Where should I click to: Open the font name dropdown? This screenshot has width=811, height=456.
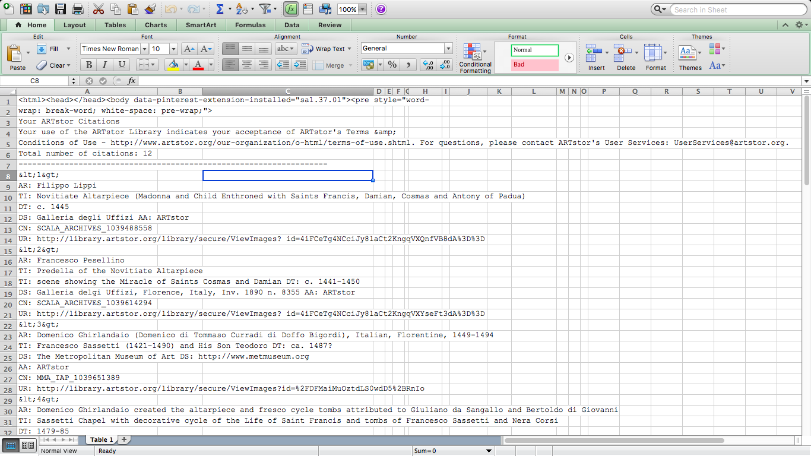coord(144,49)
